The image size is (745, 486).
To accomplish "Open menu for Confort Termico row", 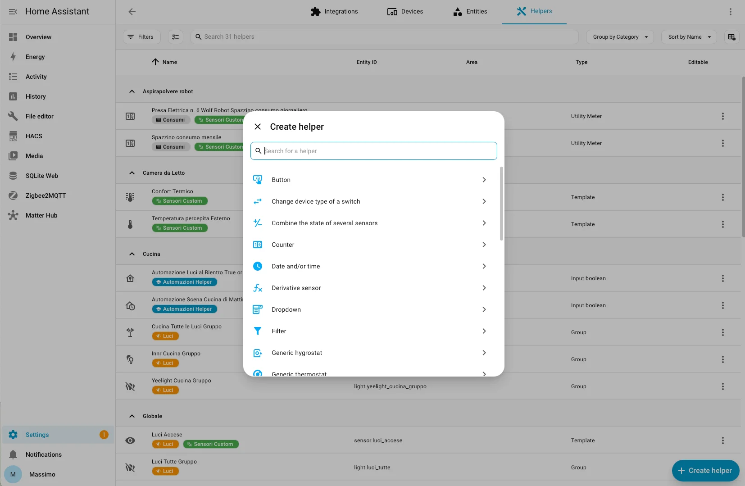I will 723,197.
